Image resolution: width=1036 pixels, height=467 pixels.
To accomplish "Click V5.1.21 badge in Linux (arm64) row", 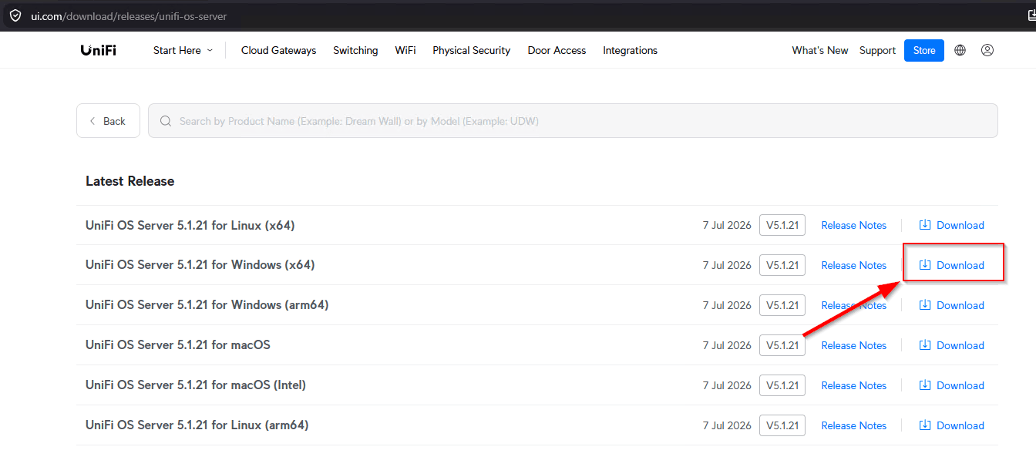I will pos(782,425).
